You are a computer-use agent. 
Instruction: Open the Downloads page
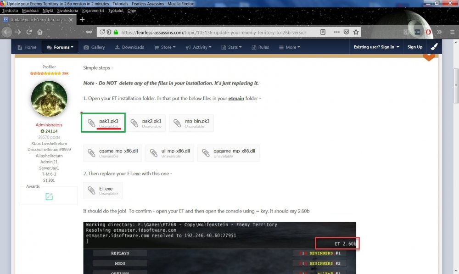coord(129,47)
